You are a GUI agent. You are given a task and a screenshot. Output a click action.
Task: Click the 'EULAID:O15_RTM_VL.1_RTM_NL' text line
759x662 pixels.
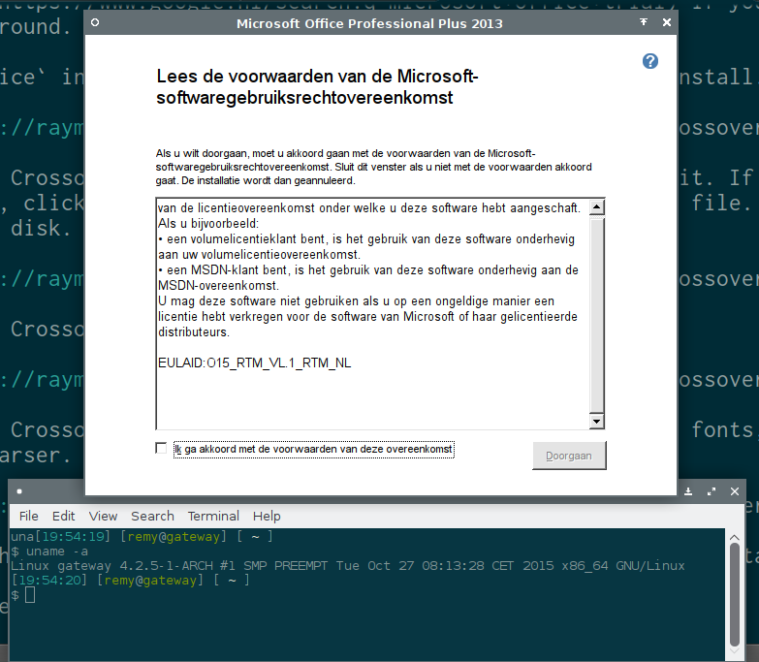tap(255, 363)
